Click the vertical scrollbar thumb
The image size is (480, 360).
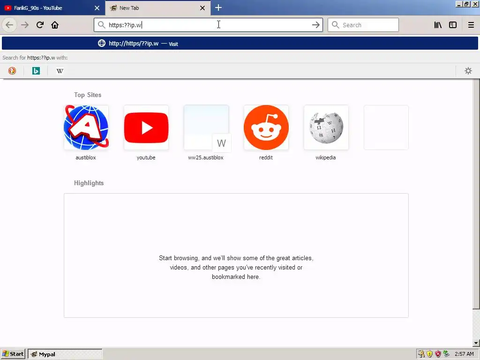476,194
